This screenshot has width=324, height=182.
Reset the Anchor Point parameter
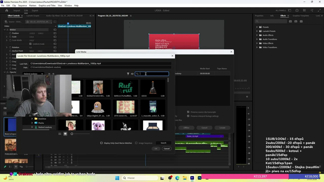point(55,51)
